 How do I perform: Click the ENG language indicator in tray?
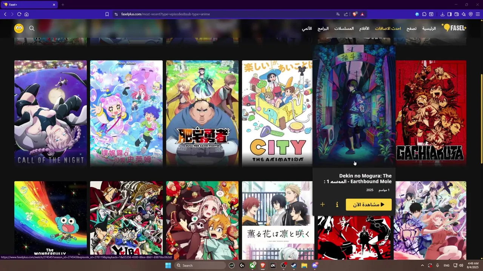[446, 265]
